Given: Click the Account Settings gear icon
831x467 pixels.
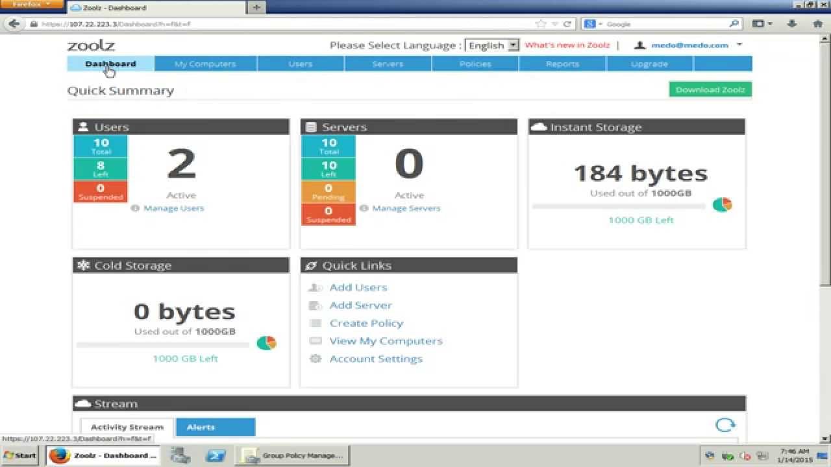Looking at the screenshot, I should click(x=316, y=359).
